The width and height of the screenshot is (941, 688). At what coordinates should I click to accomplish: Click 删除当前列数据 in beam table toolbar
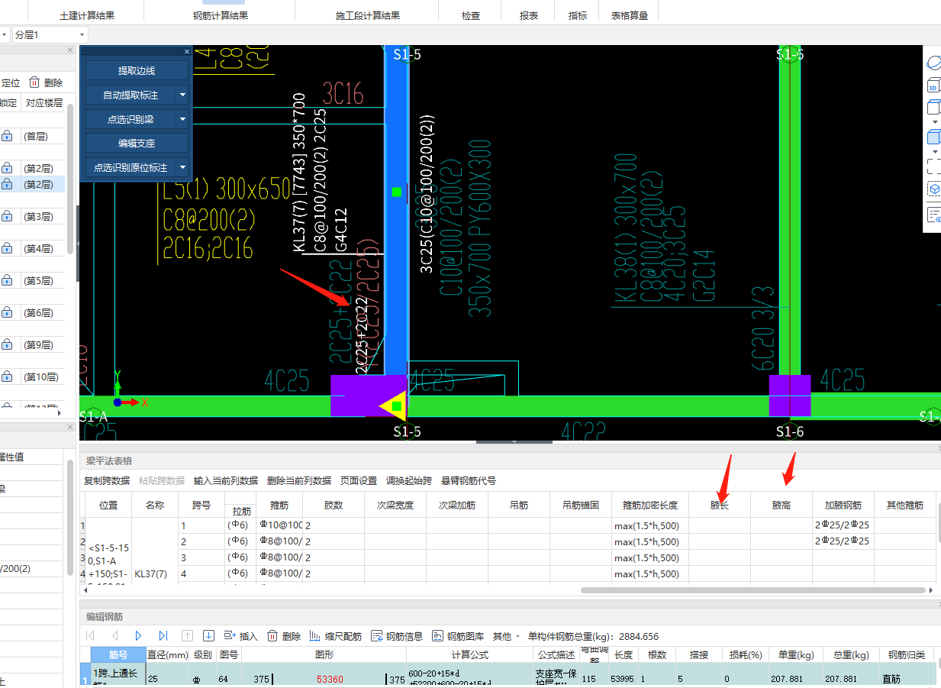(x=299, y=480)
